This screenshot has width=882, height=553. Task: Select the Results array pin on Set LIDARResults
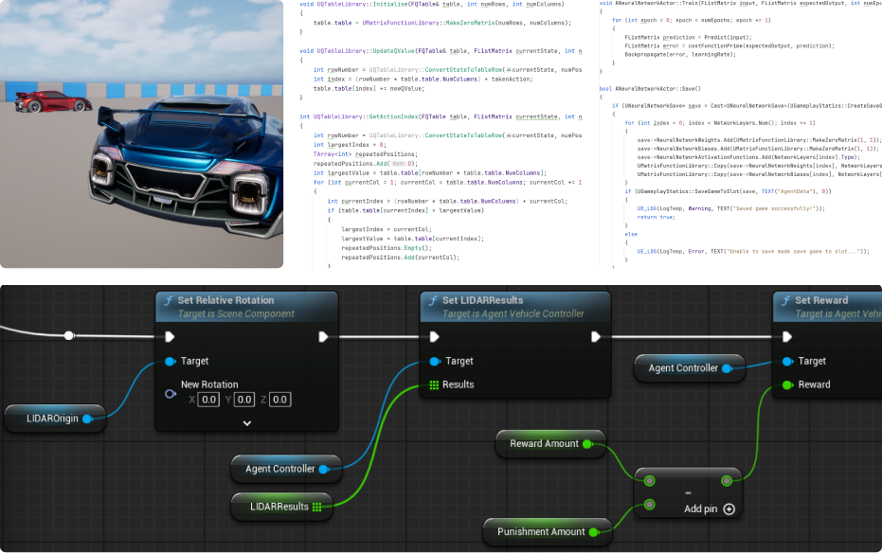click(x=434, y=384)
